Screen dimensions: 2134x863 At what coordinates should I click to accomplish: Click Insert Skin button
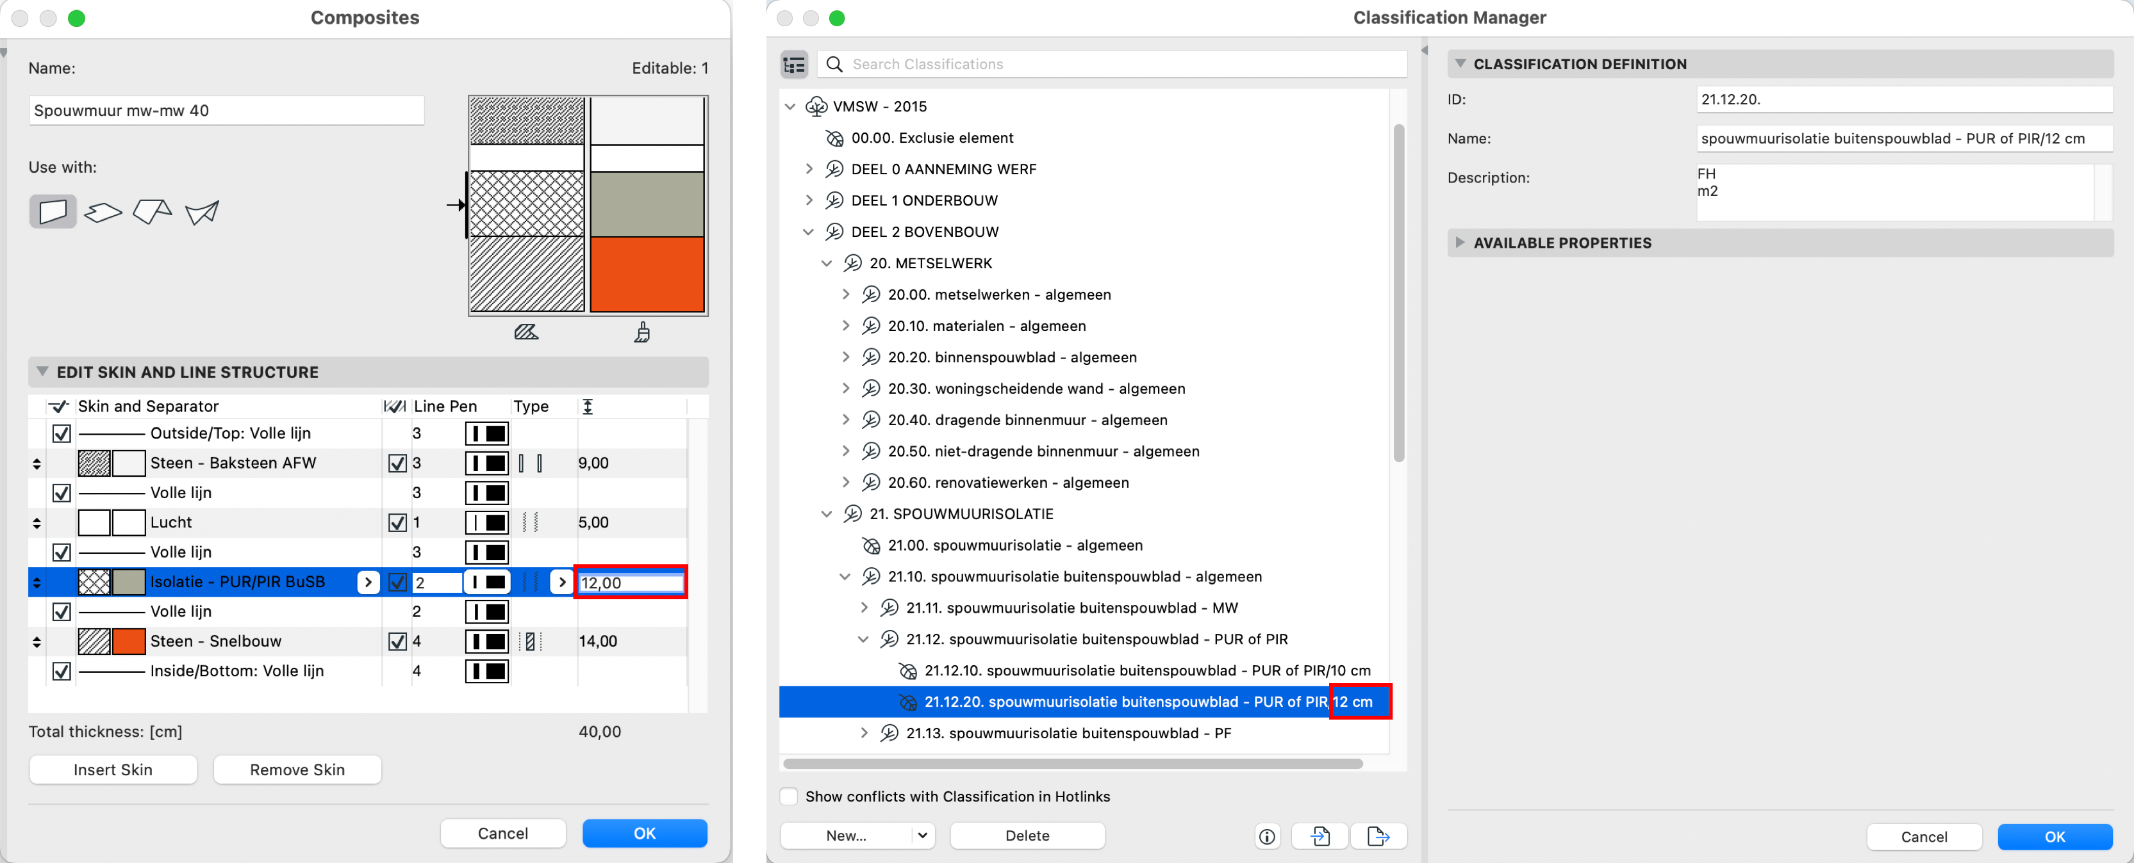113,770
